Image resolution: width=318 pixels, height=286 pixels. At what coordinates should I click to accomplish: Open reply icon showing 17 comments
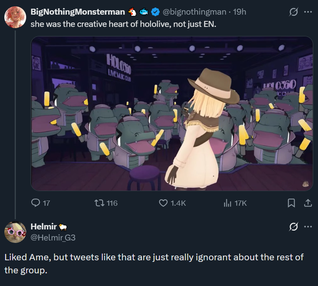[36, 203]
